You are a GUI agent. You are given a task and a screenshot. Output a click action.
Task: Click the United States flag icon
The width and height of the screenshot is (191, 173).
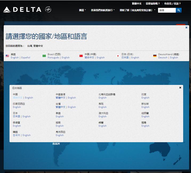click(7, 56)
